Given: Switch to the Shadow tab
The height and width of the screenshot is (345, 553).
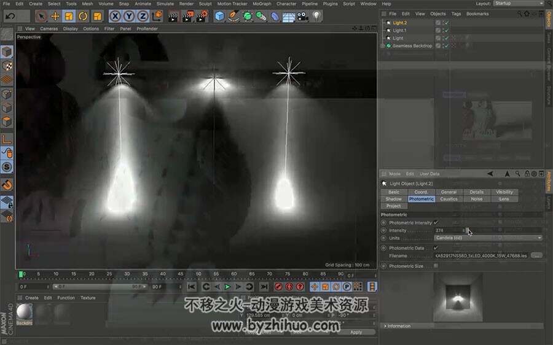Looking at the screenshot, I should 394,199.
